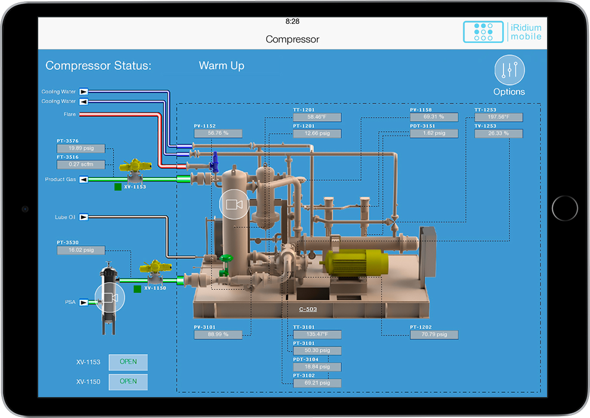Tap the compressor camera icon
Screen dimensions: 590x418
pyautogui.click(x=234, y=204)
